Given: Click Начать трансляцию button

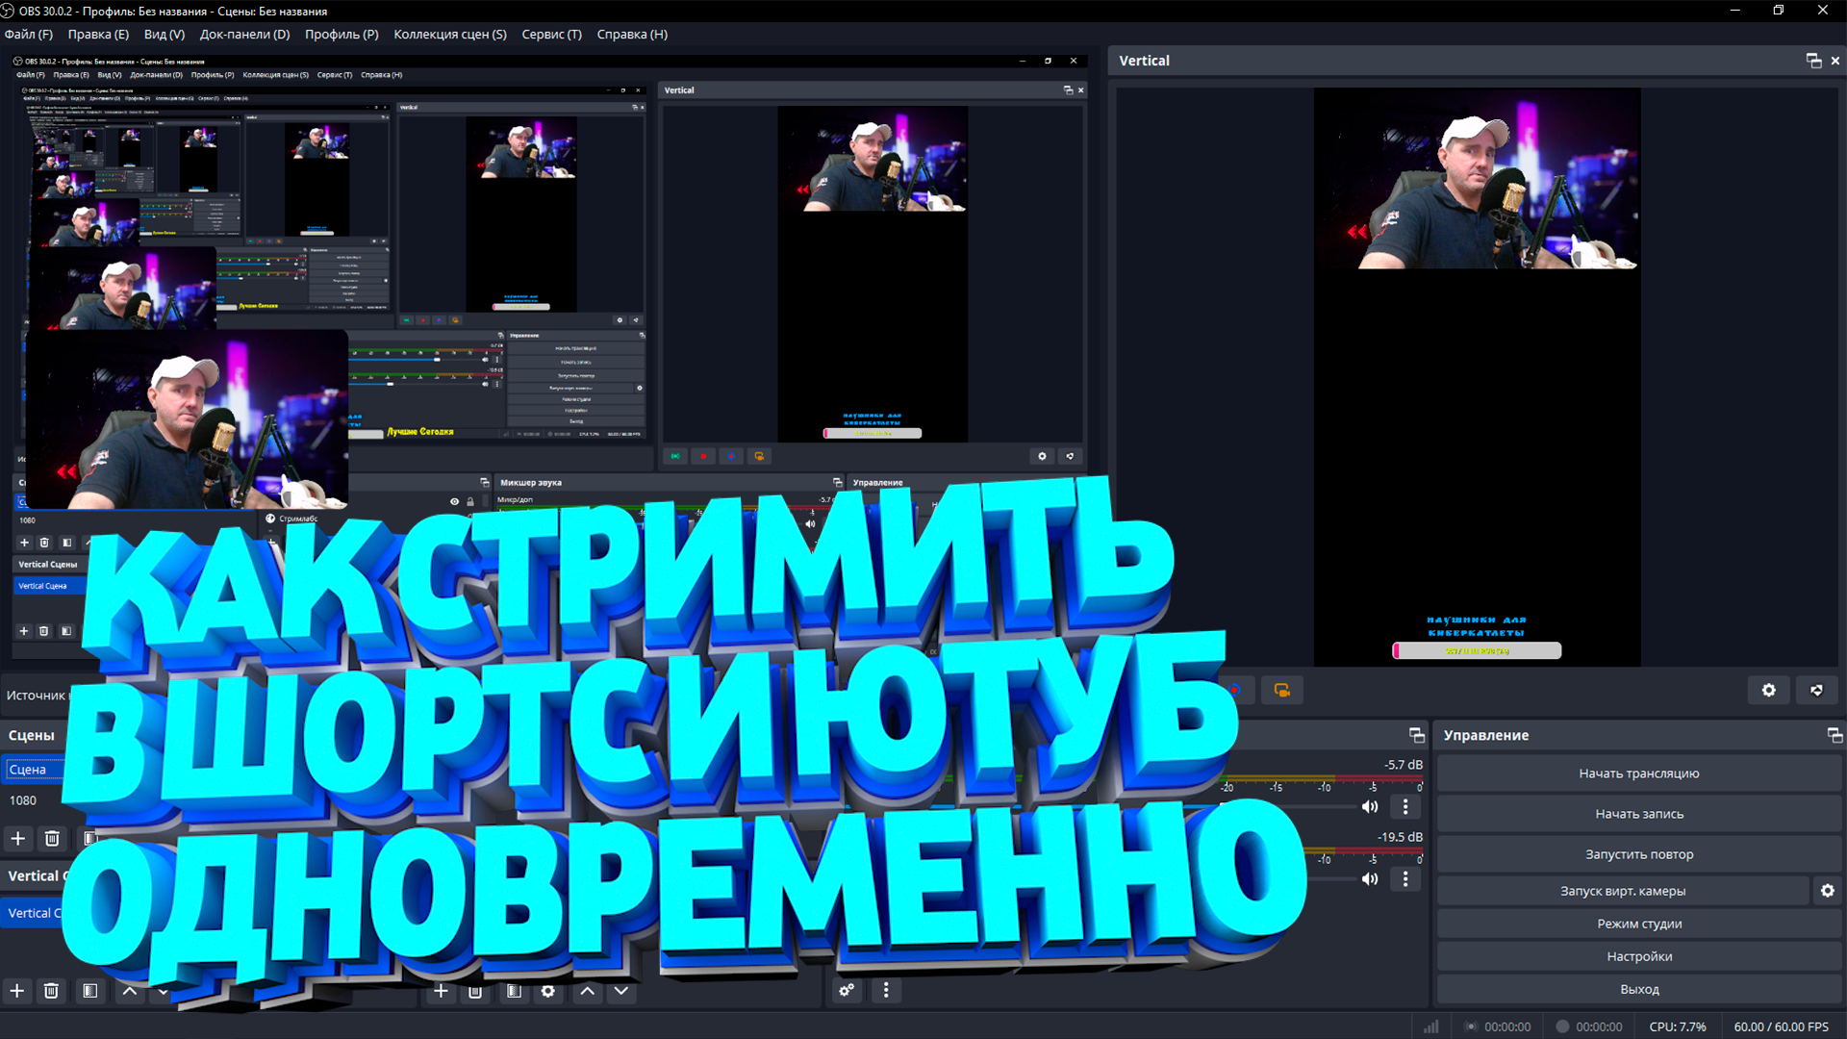Looking at the screenshot, I should [1638, 773].
